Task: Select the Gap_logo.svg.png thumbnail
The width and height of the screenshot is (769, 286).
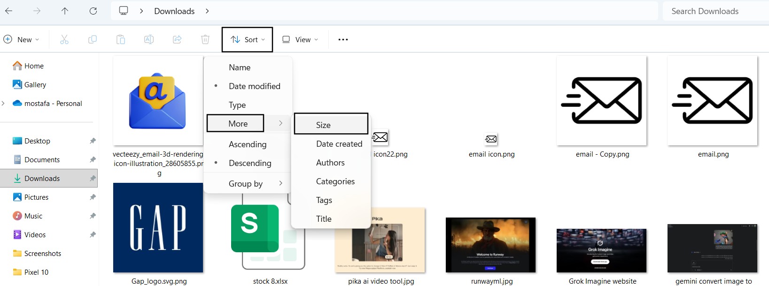Action: tap(158, 227)
